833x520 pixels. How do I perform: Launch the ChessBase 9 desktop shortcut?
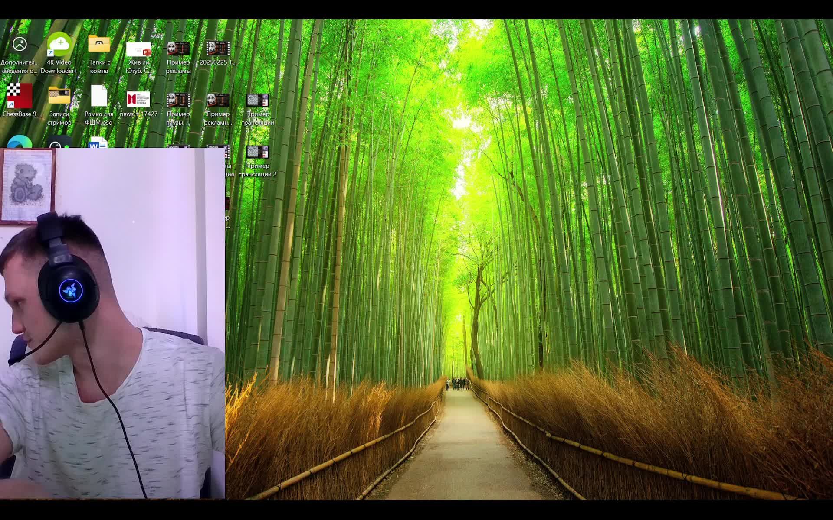19,96
